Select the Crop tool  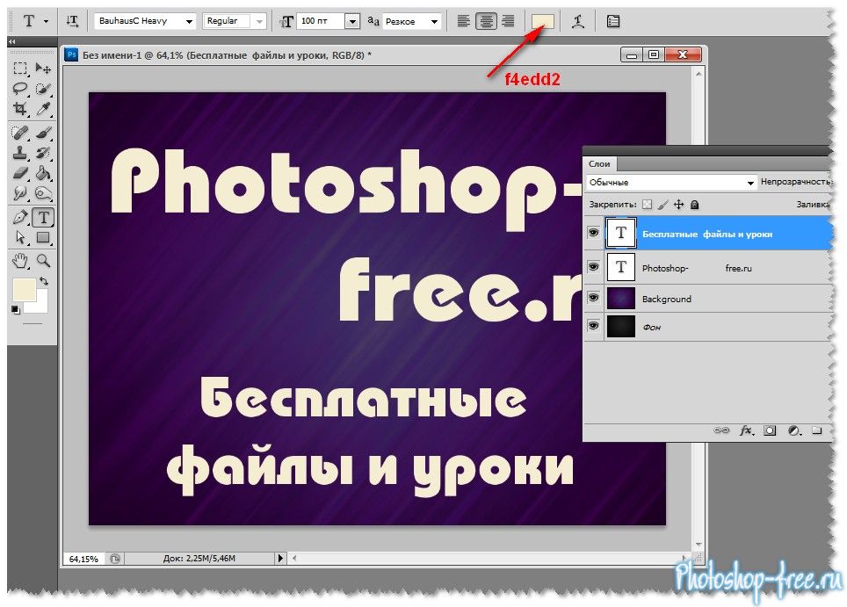click(20, 109)
